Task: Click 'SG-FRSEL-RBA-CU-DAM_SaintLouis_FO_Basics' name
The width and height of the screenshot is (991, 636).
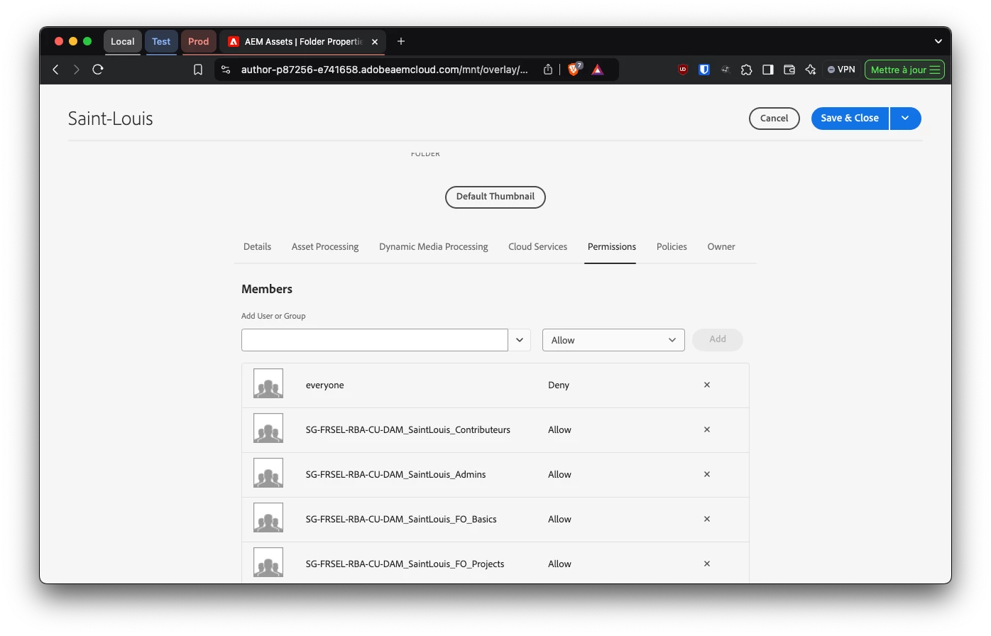Action: 401,520
